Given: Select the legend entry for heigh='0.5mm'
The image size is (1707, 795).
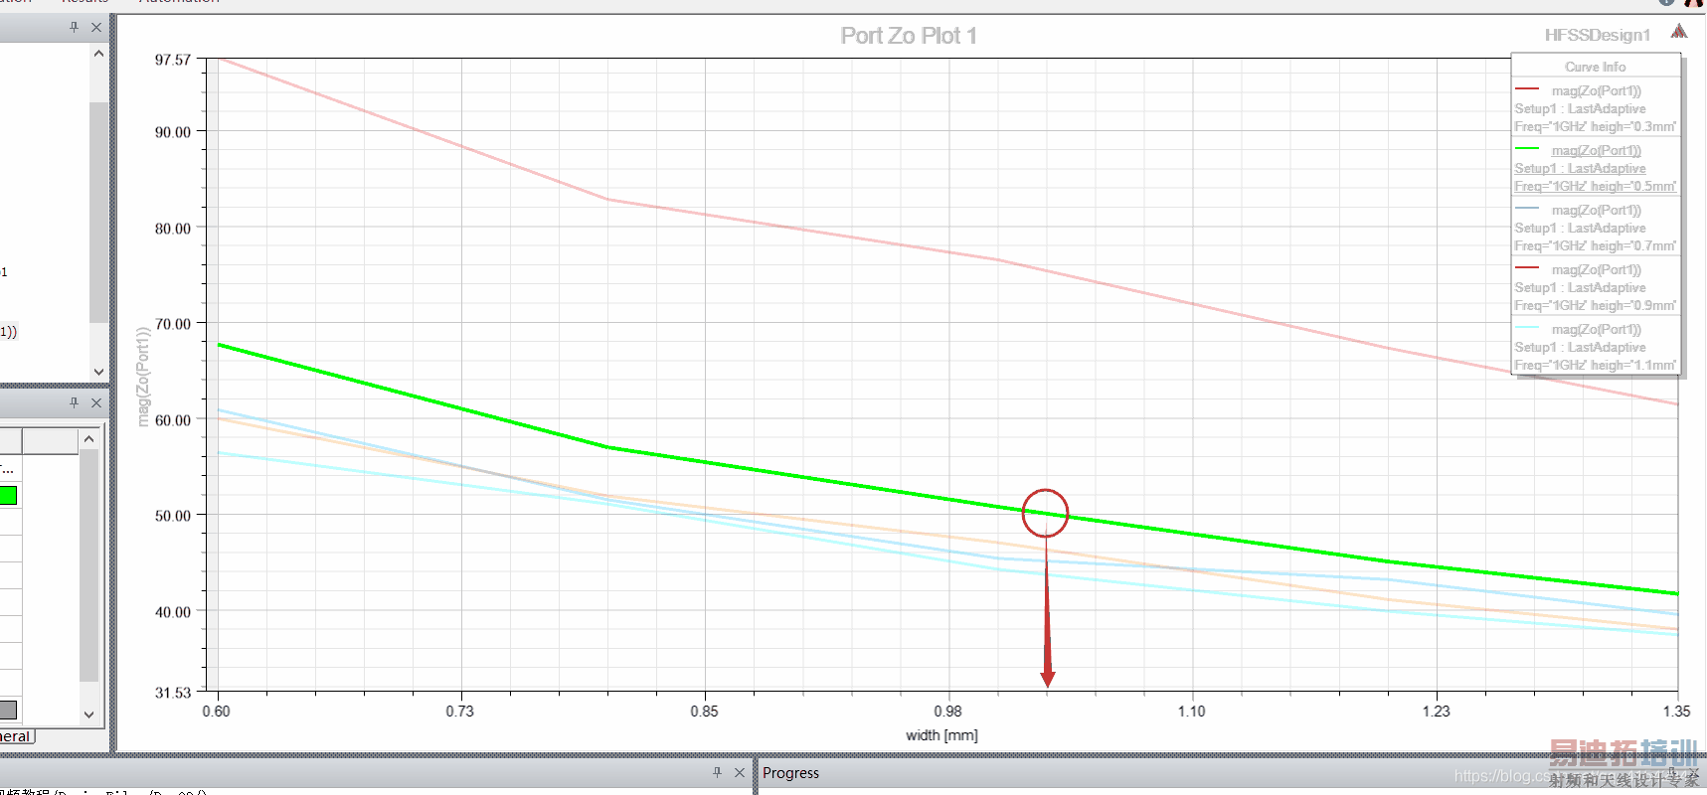Looking at the screenshot, I should pos(1596,168).
